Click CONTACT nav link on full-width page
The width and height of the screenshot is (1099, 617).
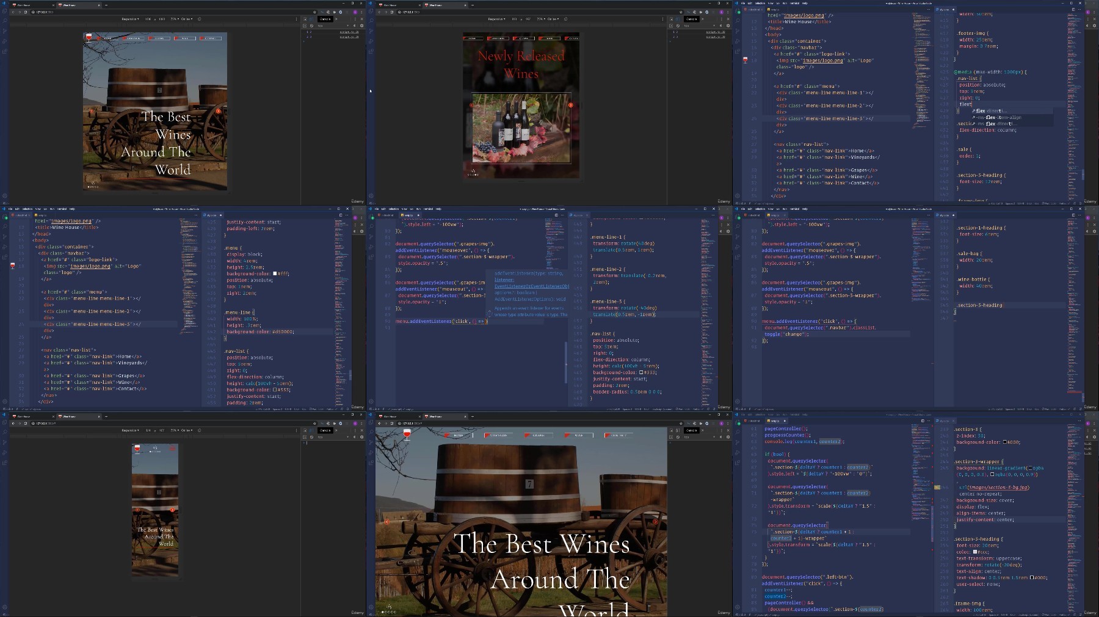click(x=618, y=435)
